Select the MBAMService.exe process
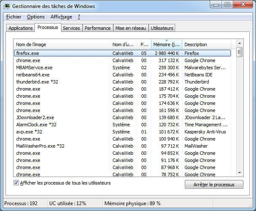 coord(123,68)
